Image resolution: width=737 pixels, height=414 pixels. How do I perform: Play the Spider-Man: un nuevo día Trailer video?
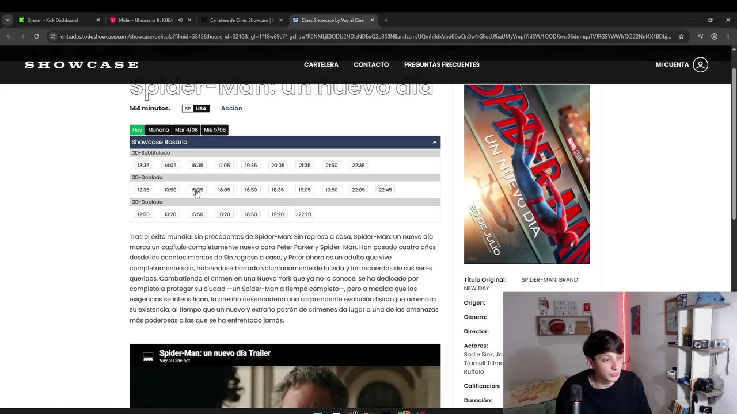[285, 376]
